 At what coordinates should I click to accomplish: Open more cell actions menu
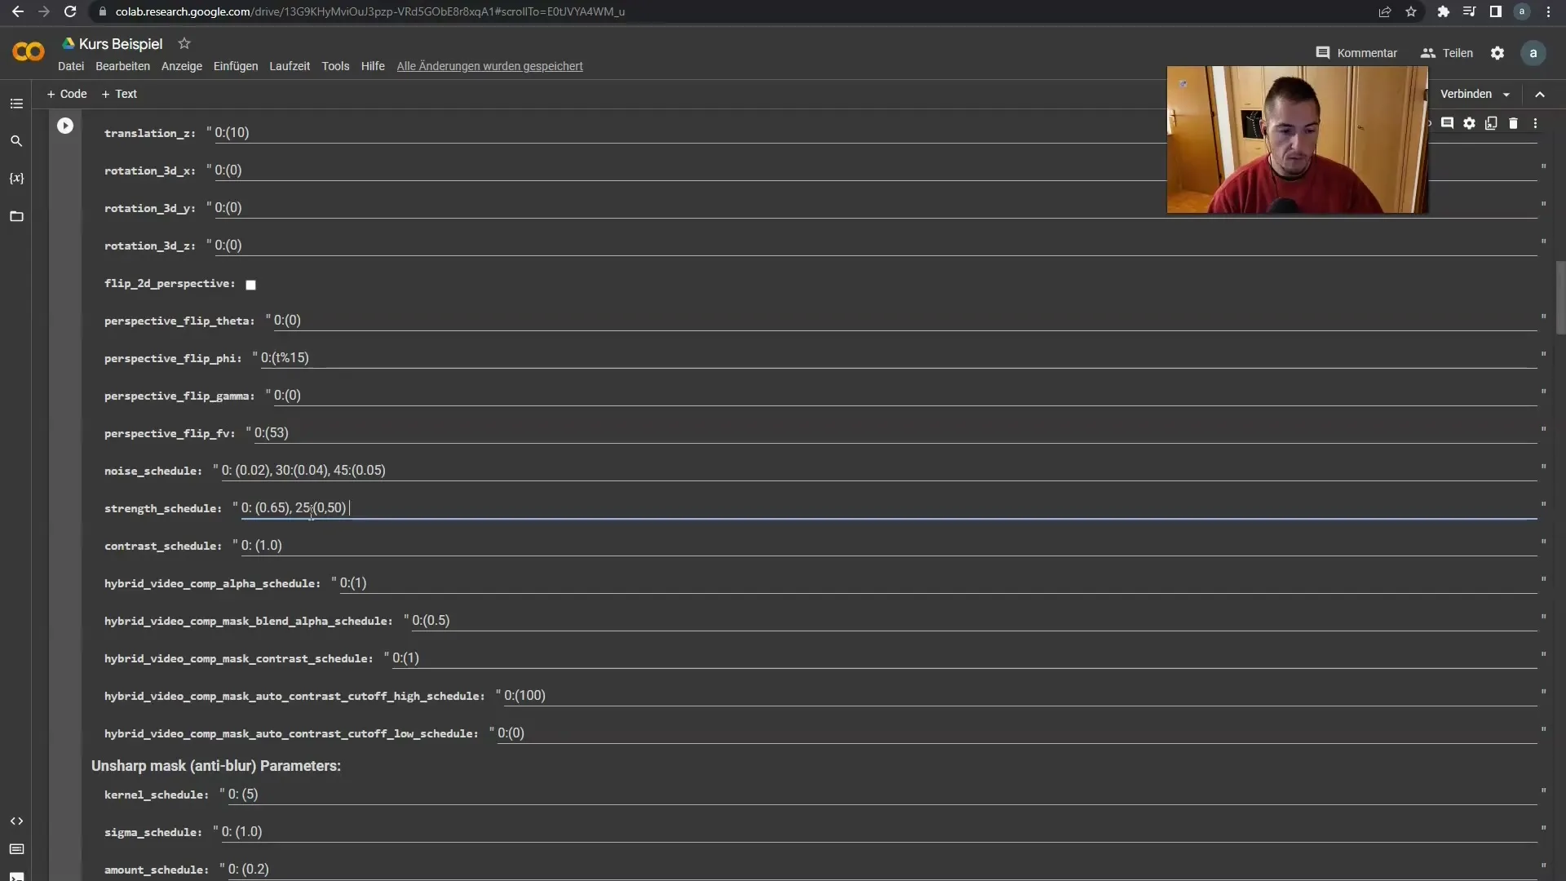point(1535,123)
